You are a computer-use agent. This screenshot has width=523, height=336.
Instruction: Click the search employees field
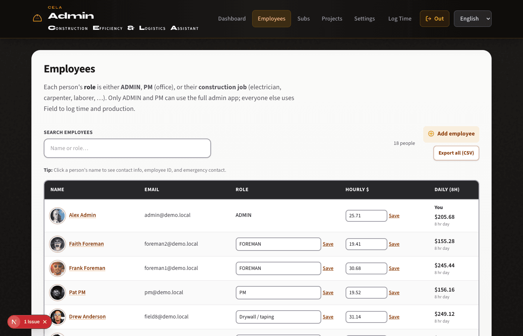pyautogui.click(x=127, y=148)
